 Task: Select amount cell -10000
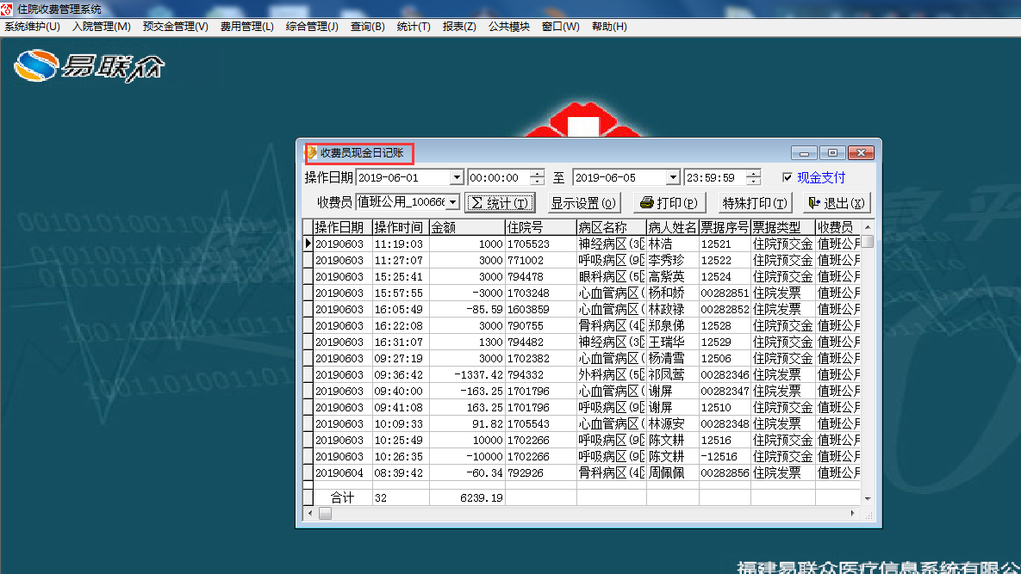coord(467,456)
